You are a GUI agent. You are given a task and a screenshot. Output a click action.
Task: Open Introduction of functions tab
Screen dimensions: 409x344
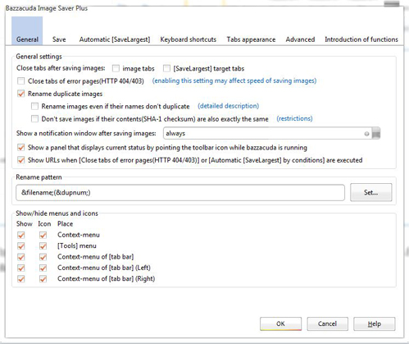pos(361,39)
